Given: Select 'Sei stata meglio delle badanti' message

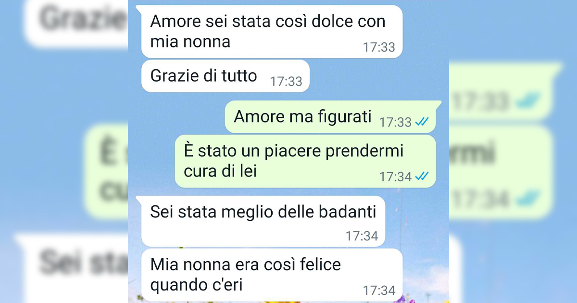Looking at the screenshot, I should coord(263,221).
